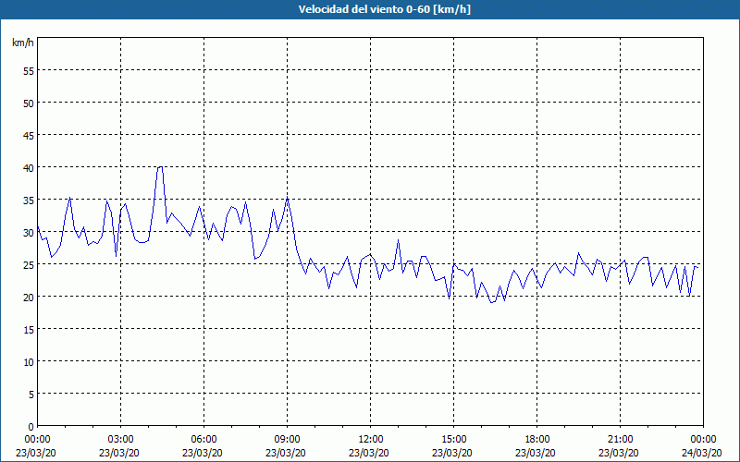This screenshot has height=462, width=740.
Task: Select the '5' y-axis label
Action: [x=31, y=395]
